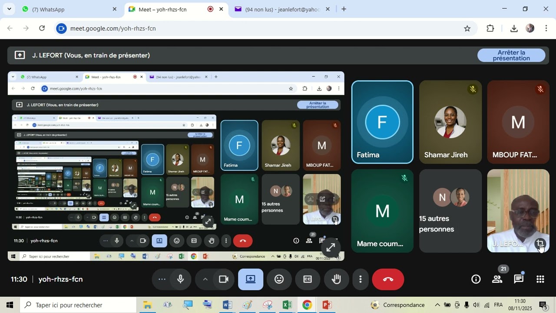The height and width of the screenshot is (313, 556).
Task: Show the participants list with 21 badge
Action: pos(497,279)
